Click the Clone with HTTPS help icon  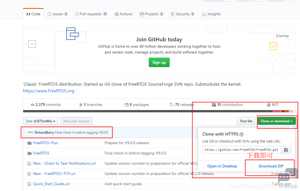242,134
